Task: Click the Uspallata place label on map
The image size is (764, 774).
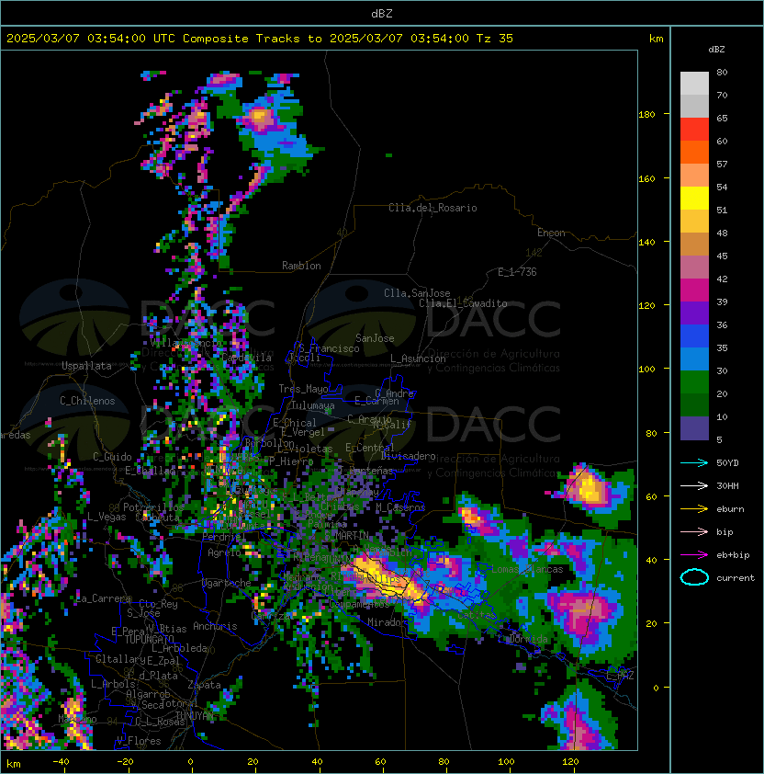Action: (86, 366)
